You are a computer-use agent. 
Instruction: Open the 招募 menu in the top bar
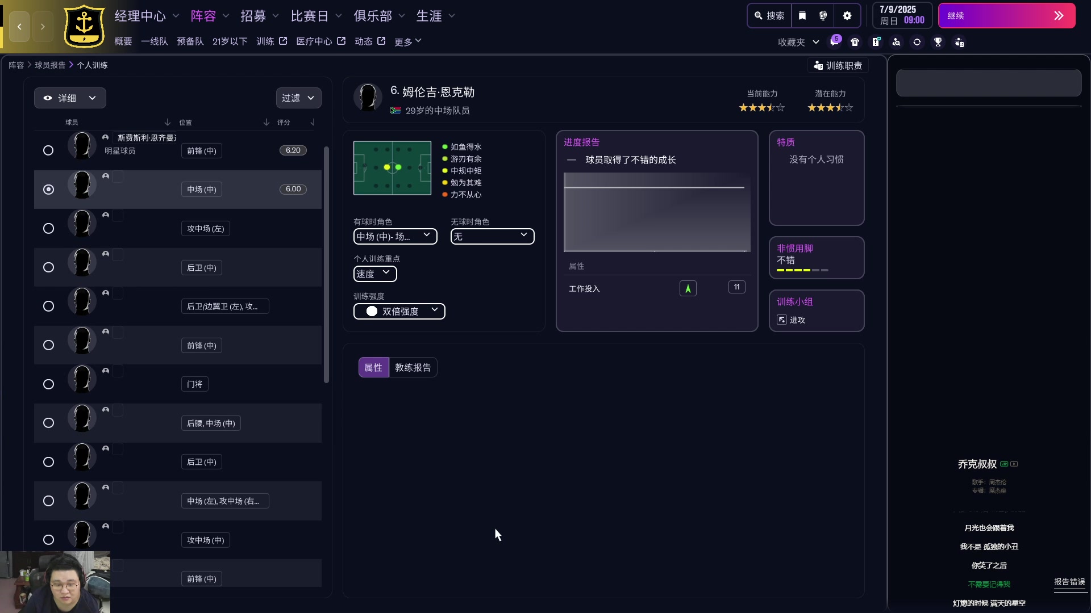[254, 16]
